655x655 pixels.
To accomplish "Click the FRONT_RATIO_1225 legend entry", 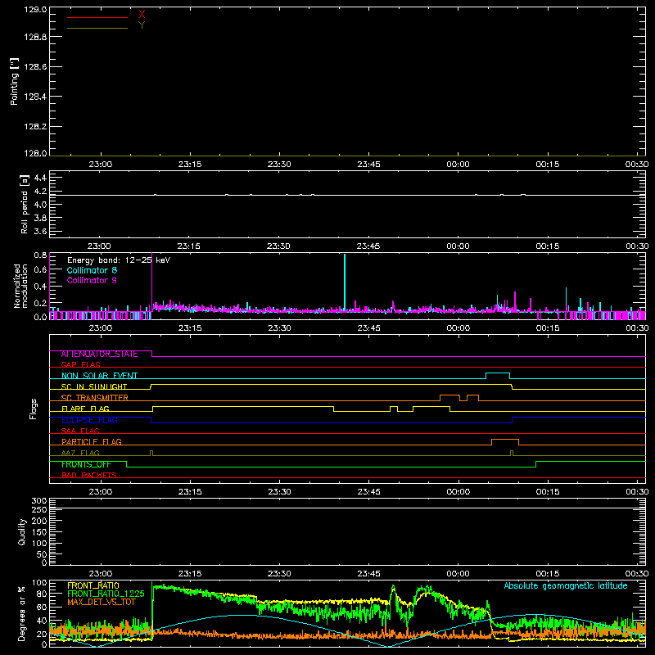I will 106,594.
